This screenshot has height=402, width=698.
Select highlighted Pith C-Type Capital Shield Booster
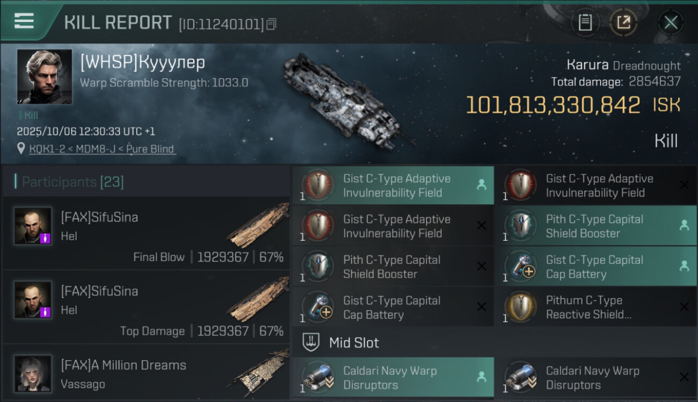(595, 226)
